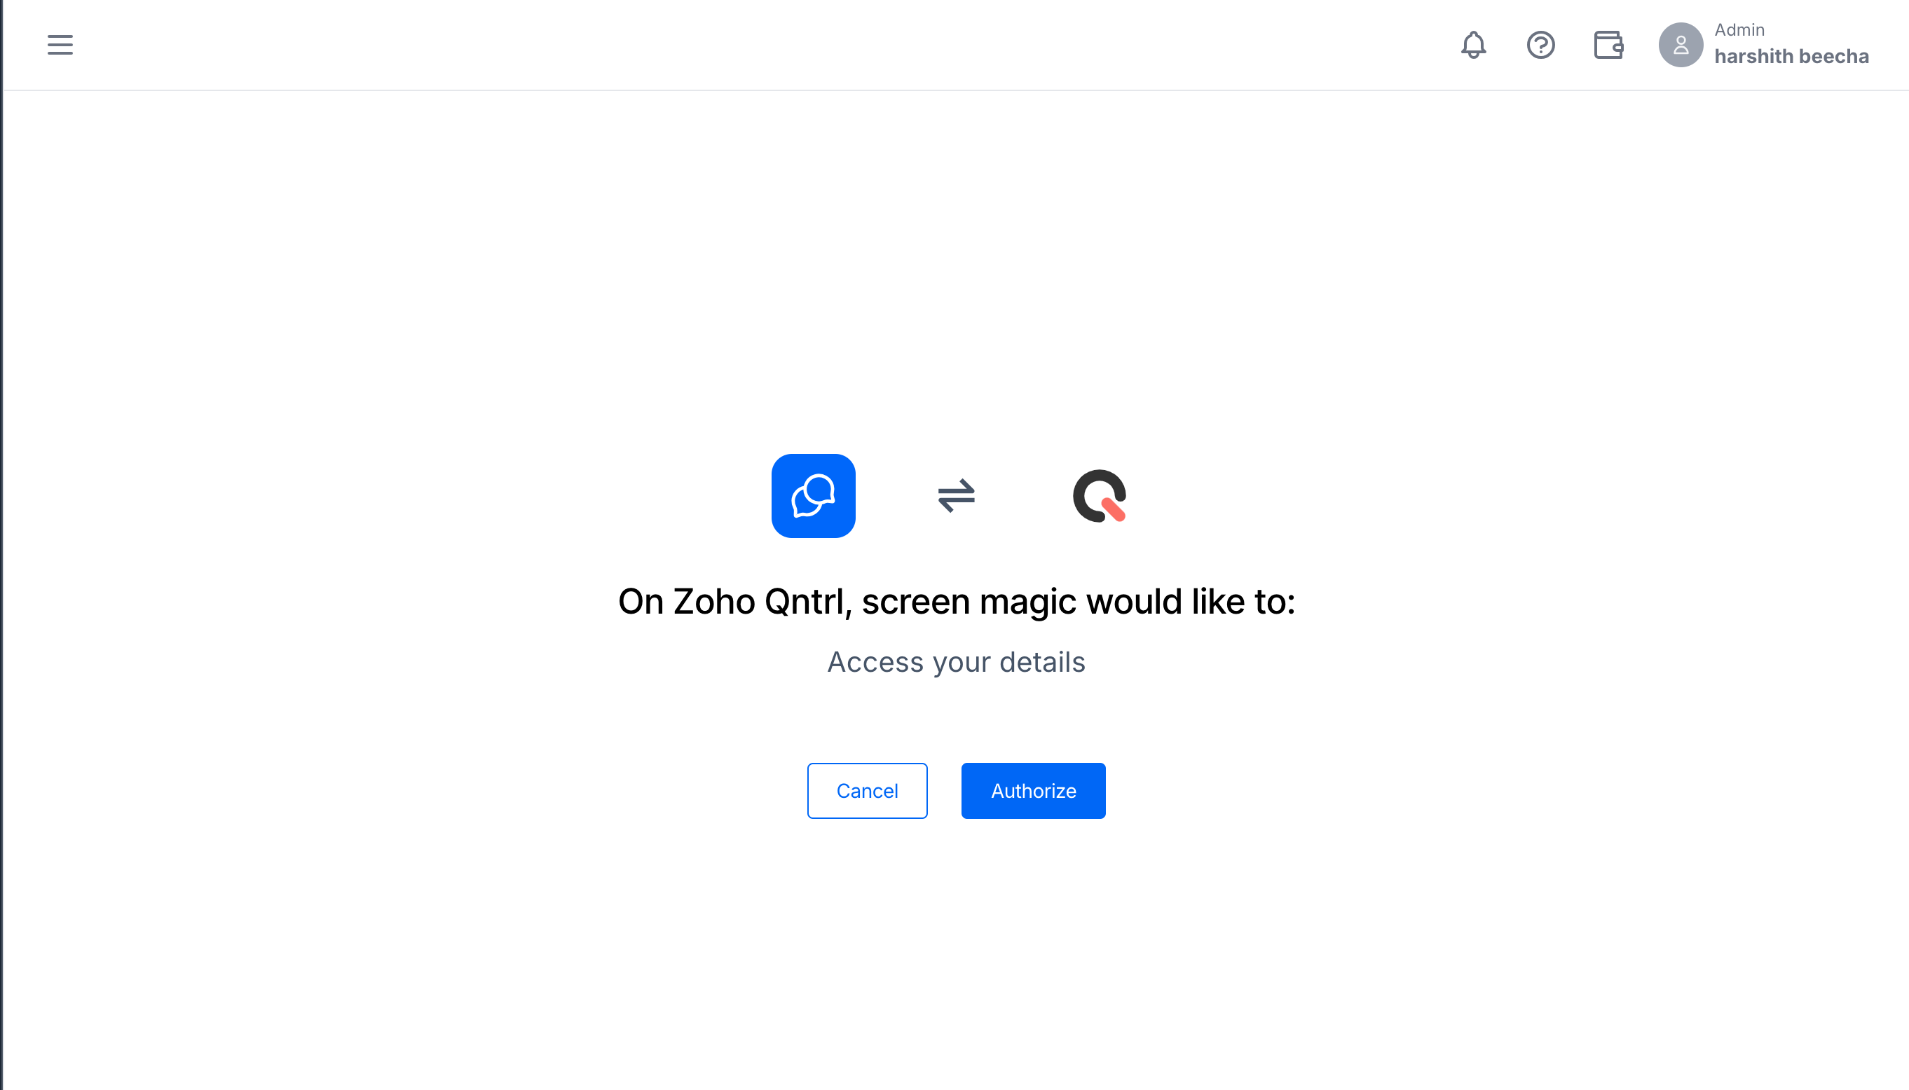This screenshot has height=1090, width=1909.
Task: Click the blue screen magic chat icon
Action: [x=814, y=495]
